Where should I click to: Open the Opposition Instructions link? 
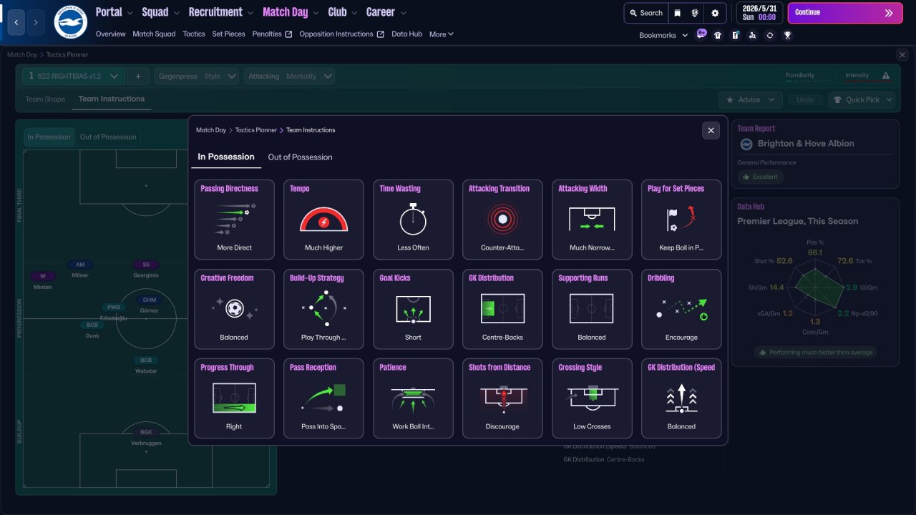(342, 34)
